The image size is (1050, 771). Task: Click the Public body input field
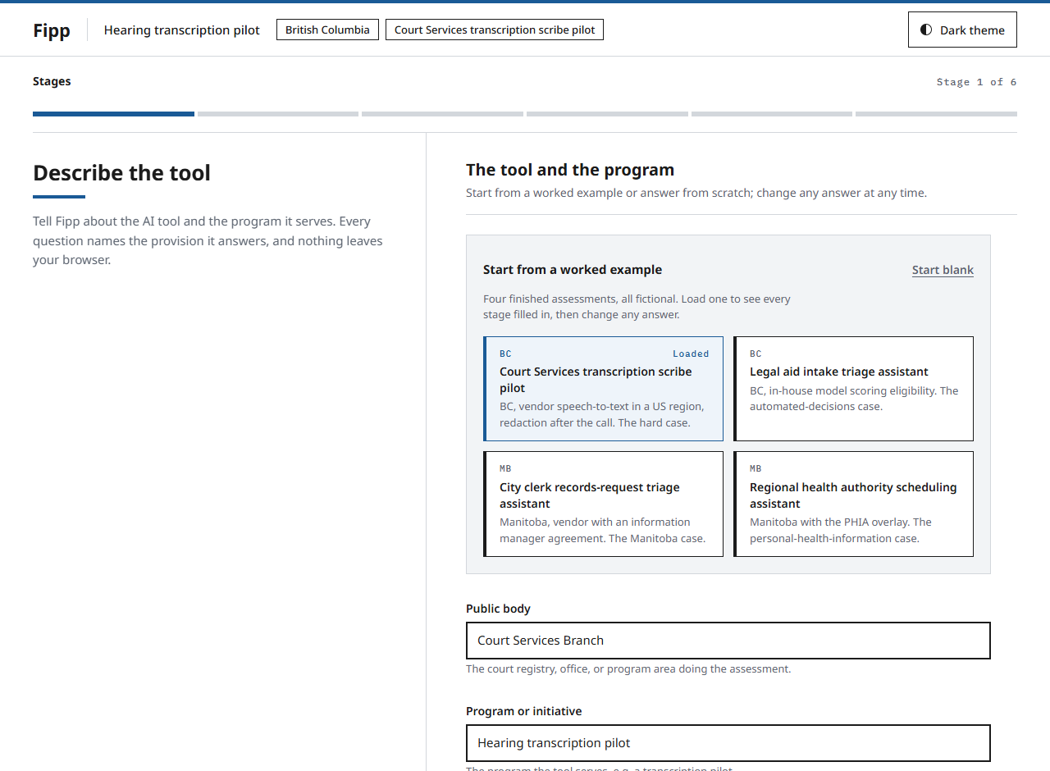point(728,641)
